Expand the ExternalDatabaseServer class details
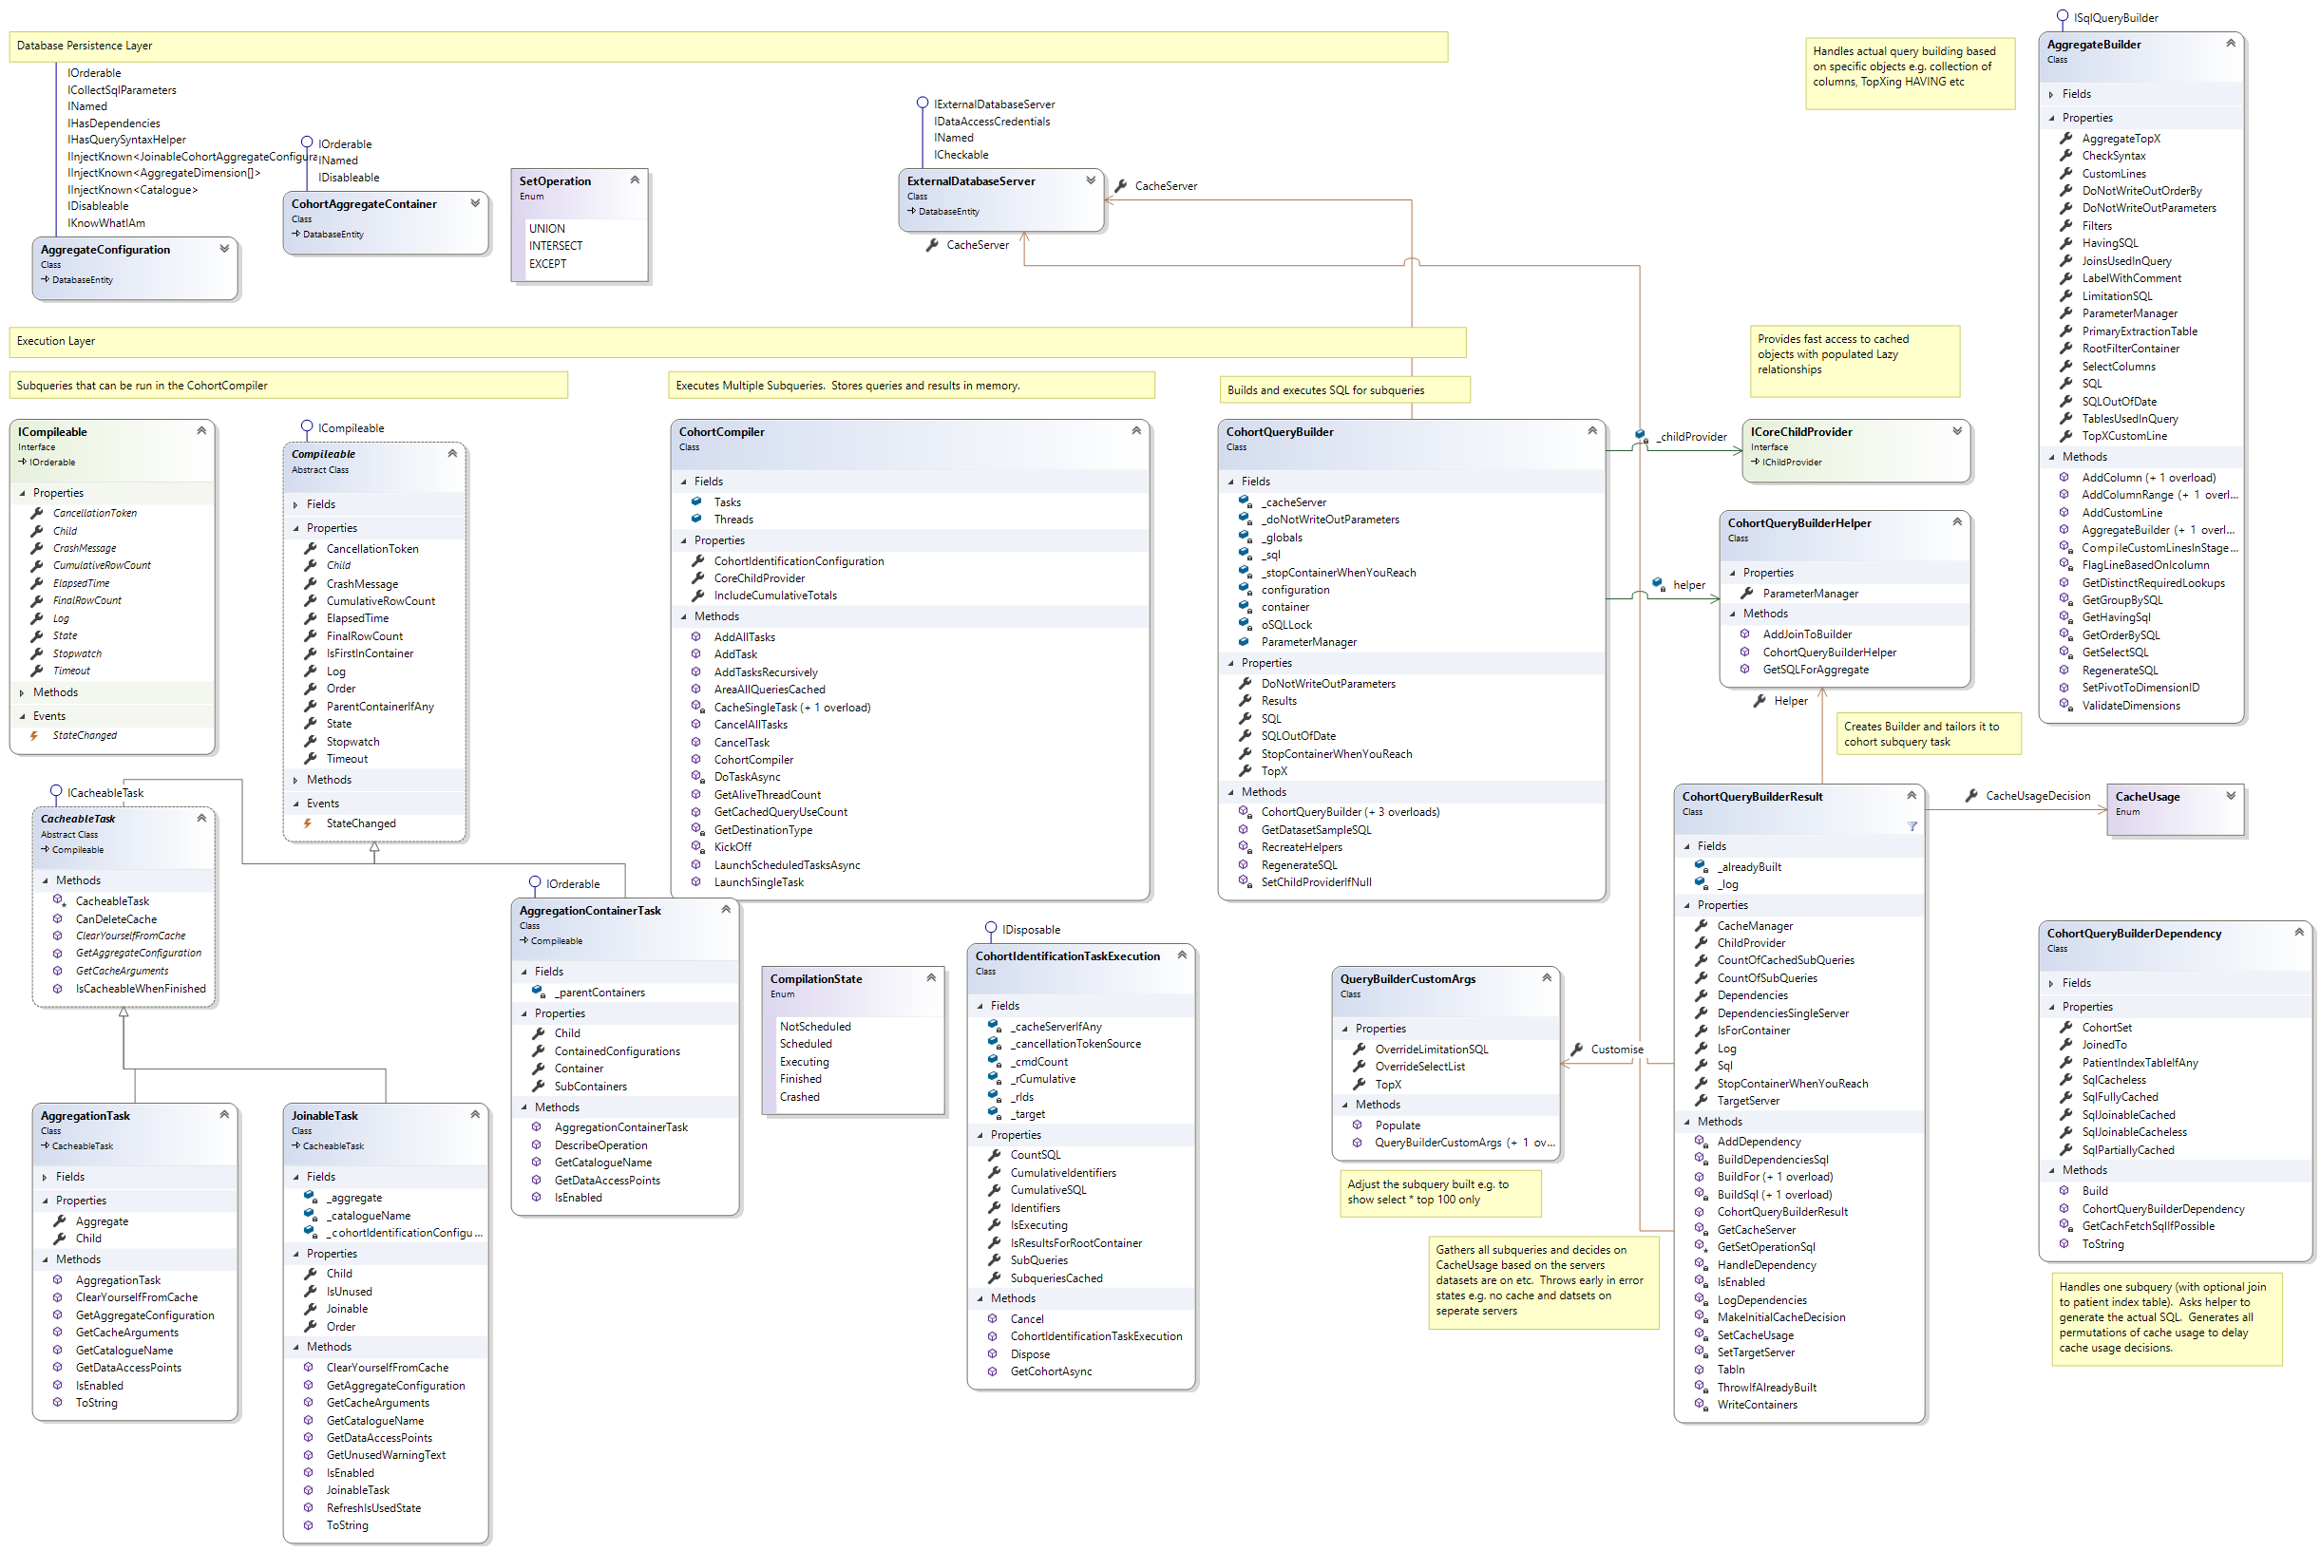 1091,180
